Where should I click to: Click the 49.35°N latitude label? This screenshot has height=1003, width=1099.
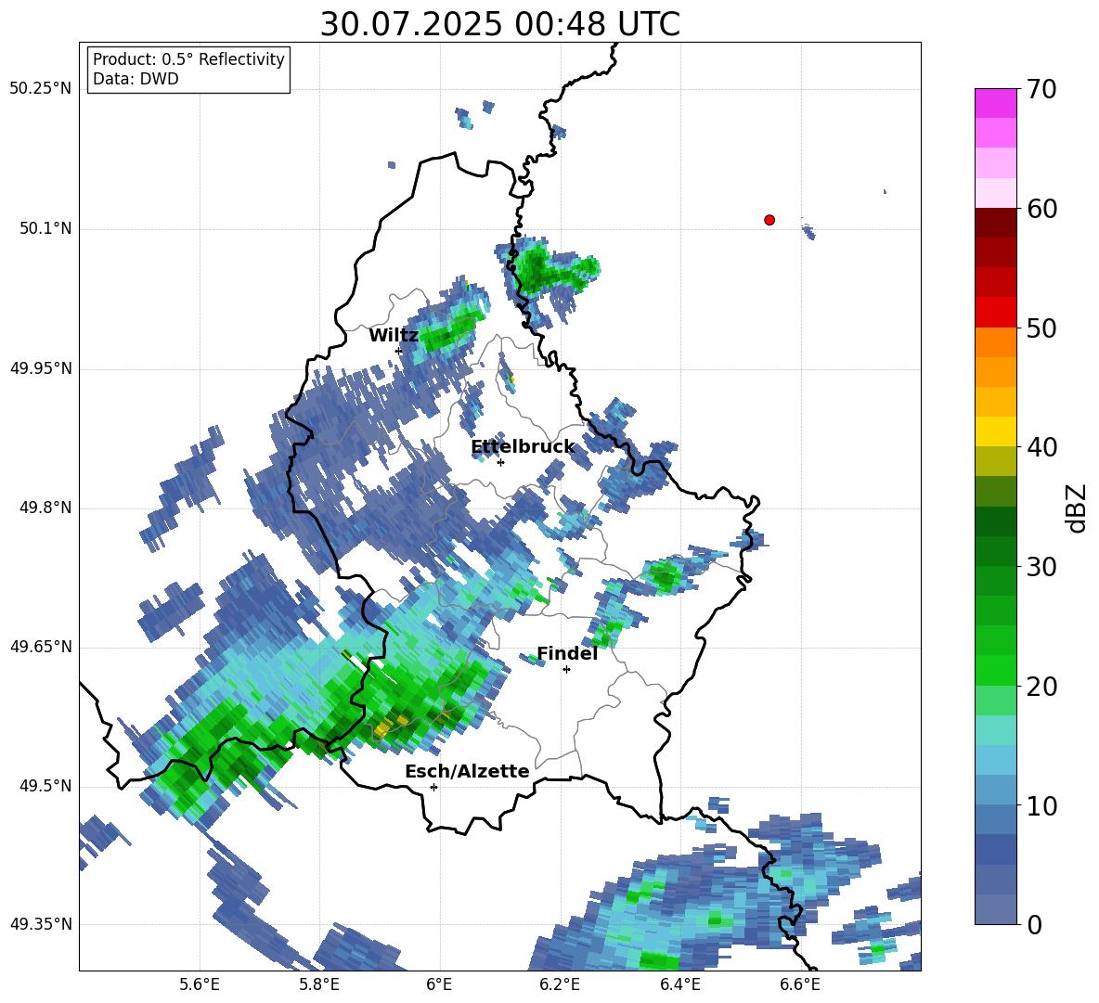pyautogui.click(x=41, y=924)
